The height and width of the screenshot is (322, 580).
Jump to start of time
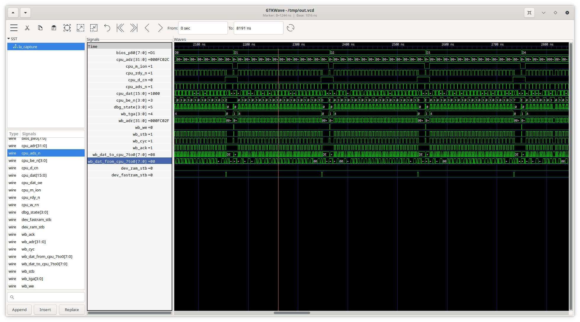(x=120, y=28)
